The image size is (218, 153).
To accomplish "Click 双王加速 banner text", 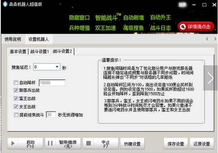I will 105,28.
